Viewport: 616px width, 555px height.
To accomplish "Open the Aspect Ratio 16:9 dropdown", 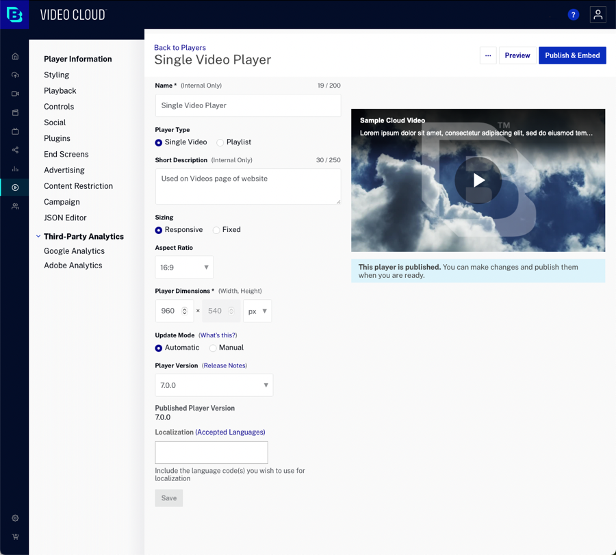I will pos(184,268).
